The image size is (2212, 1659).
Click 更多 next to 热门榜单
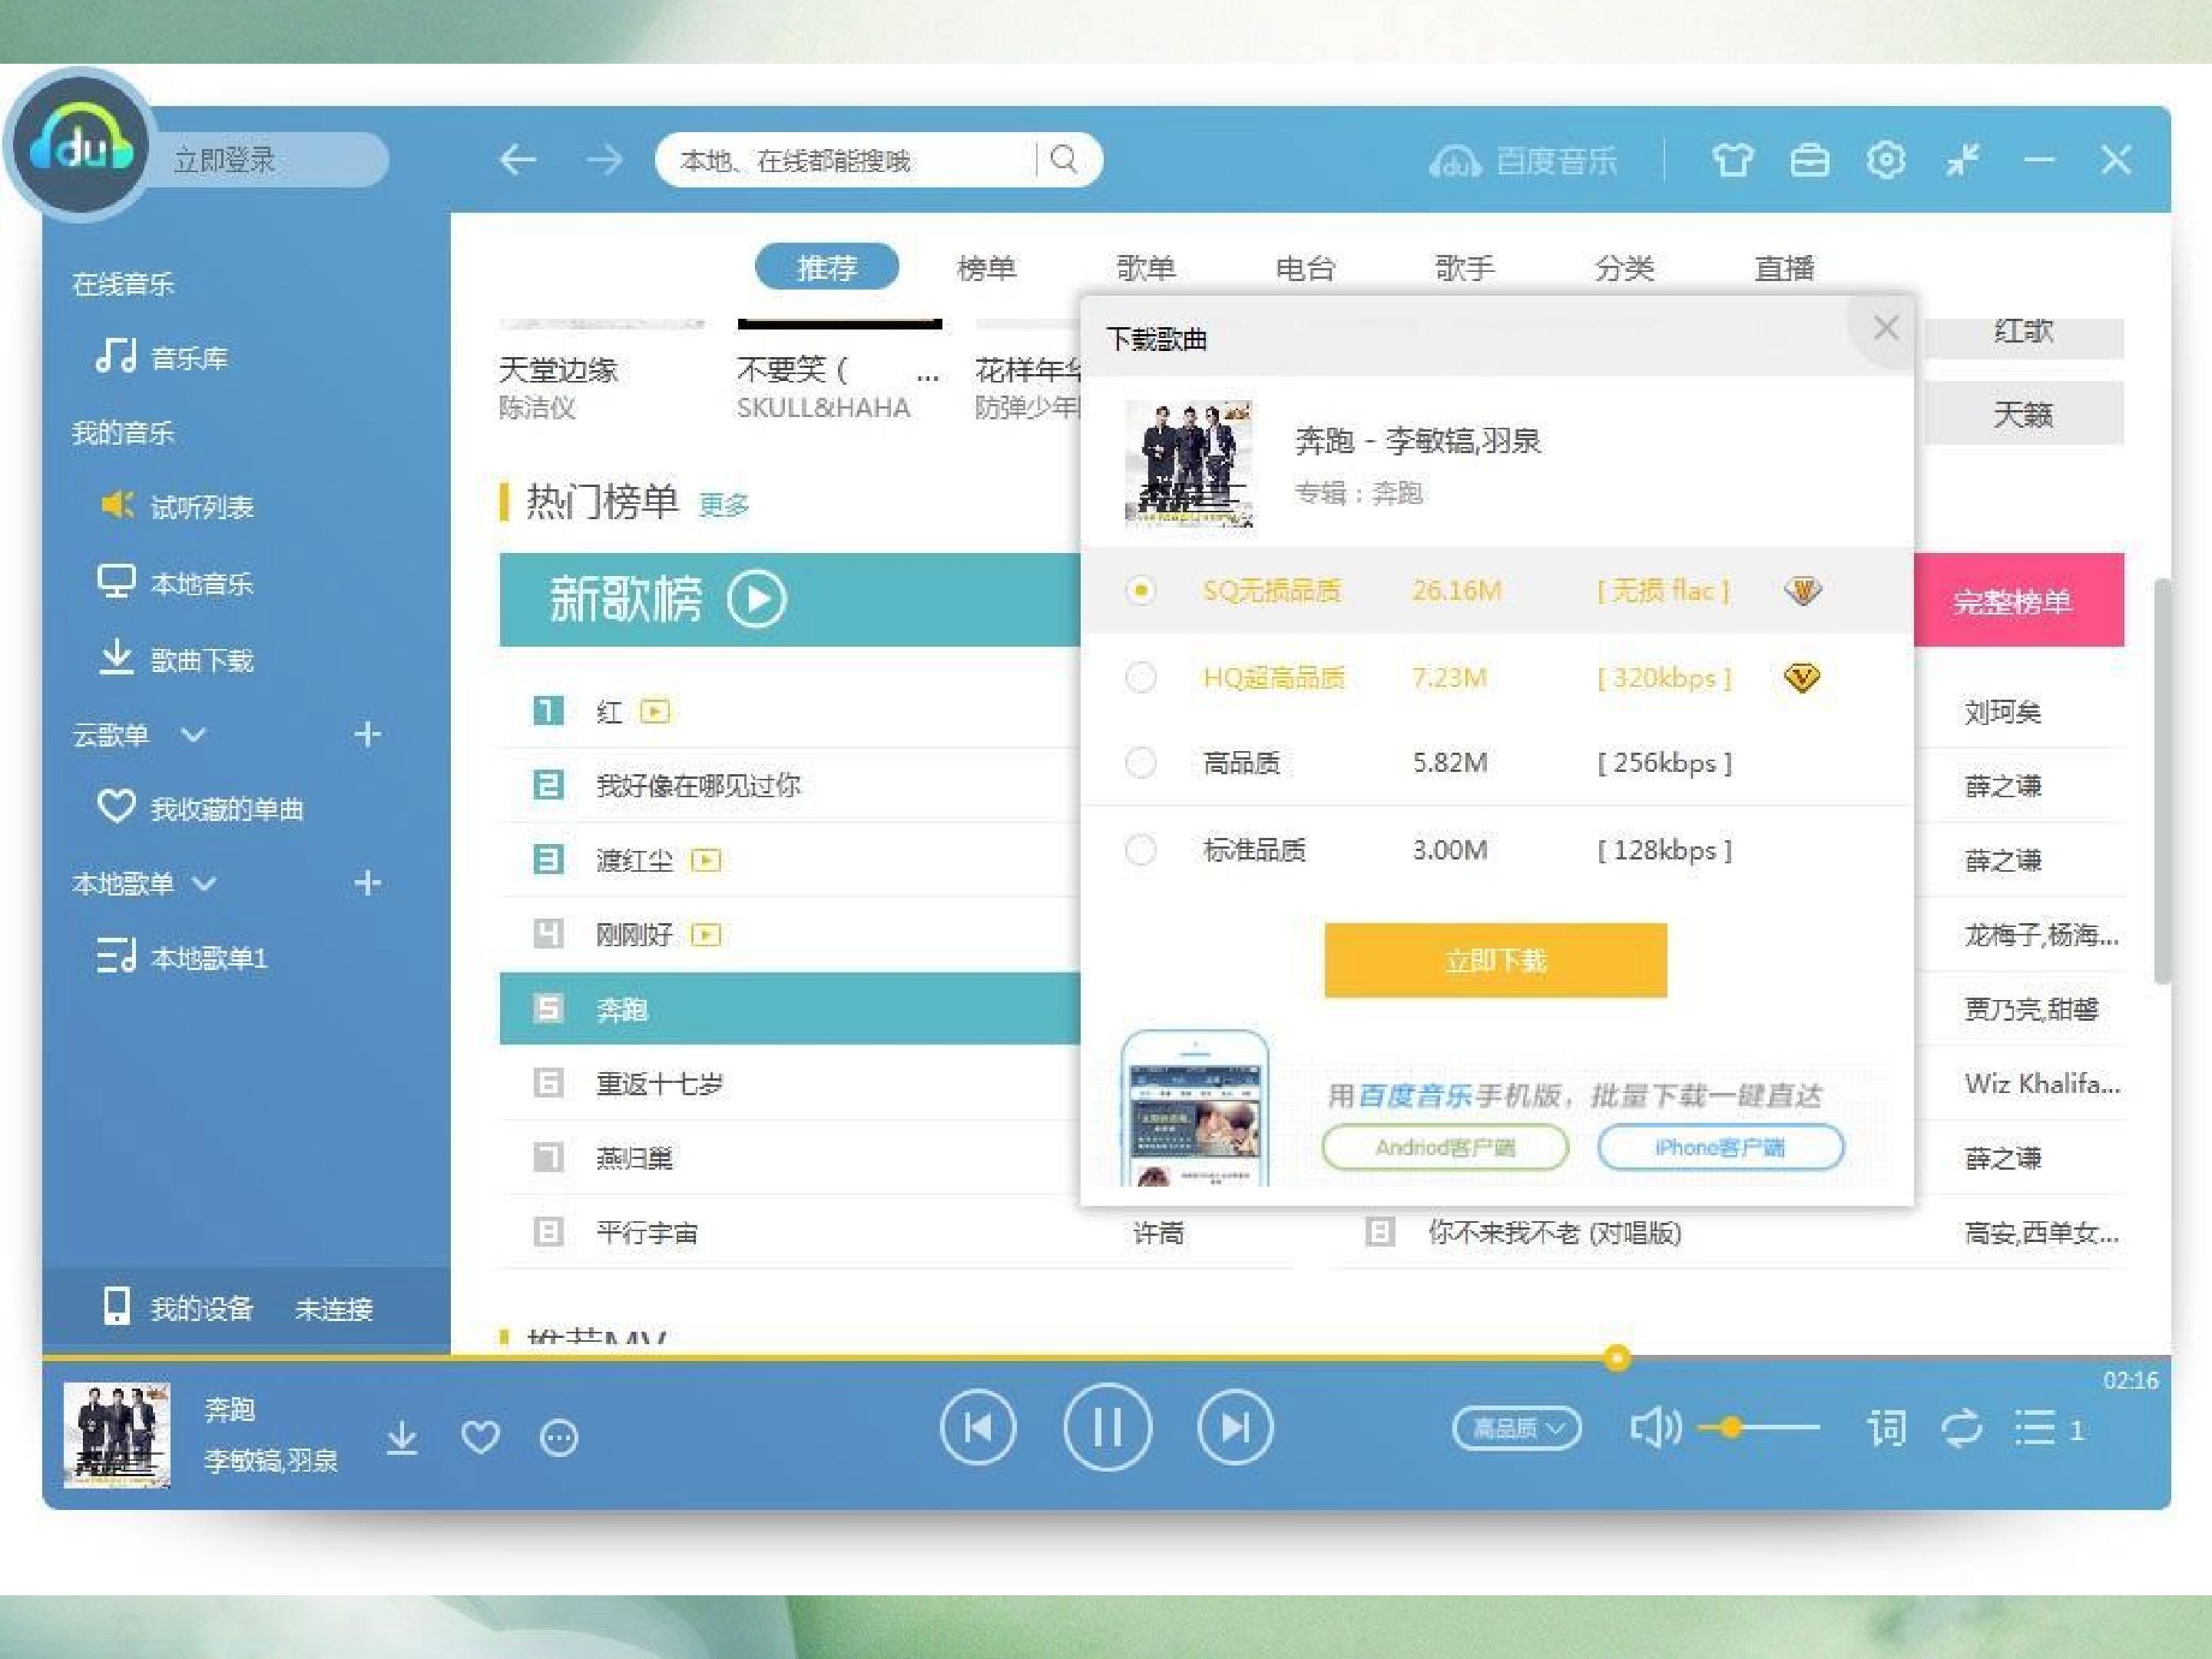tap(724, 505)
